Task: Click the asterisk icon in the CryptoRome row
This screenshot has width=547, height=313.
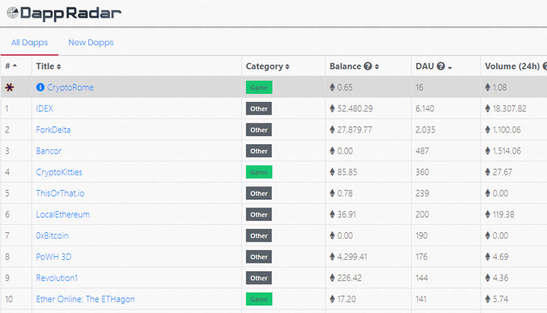Action: [x=9, y=87]
